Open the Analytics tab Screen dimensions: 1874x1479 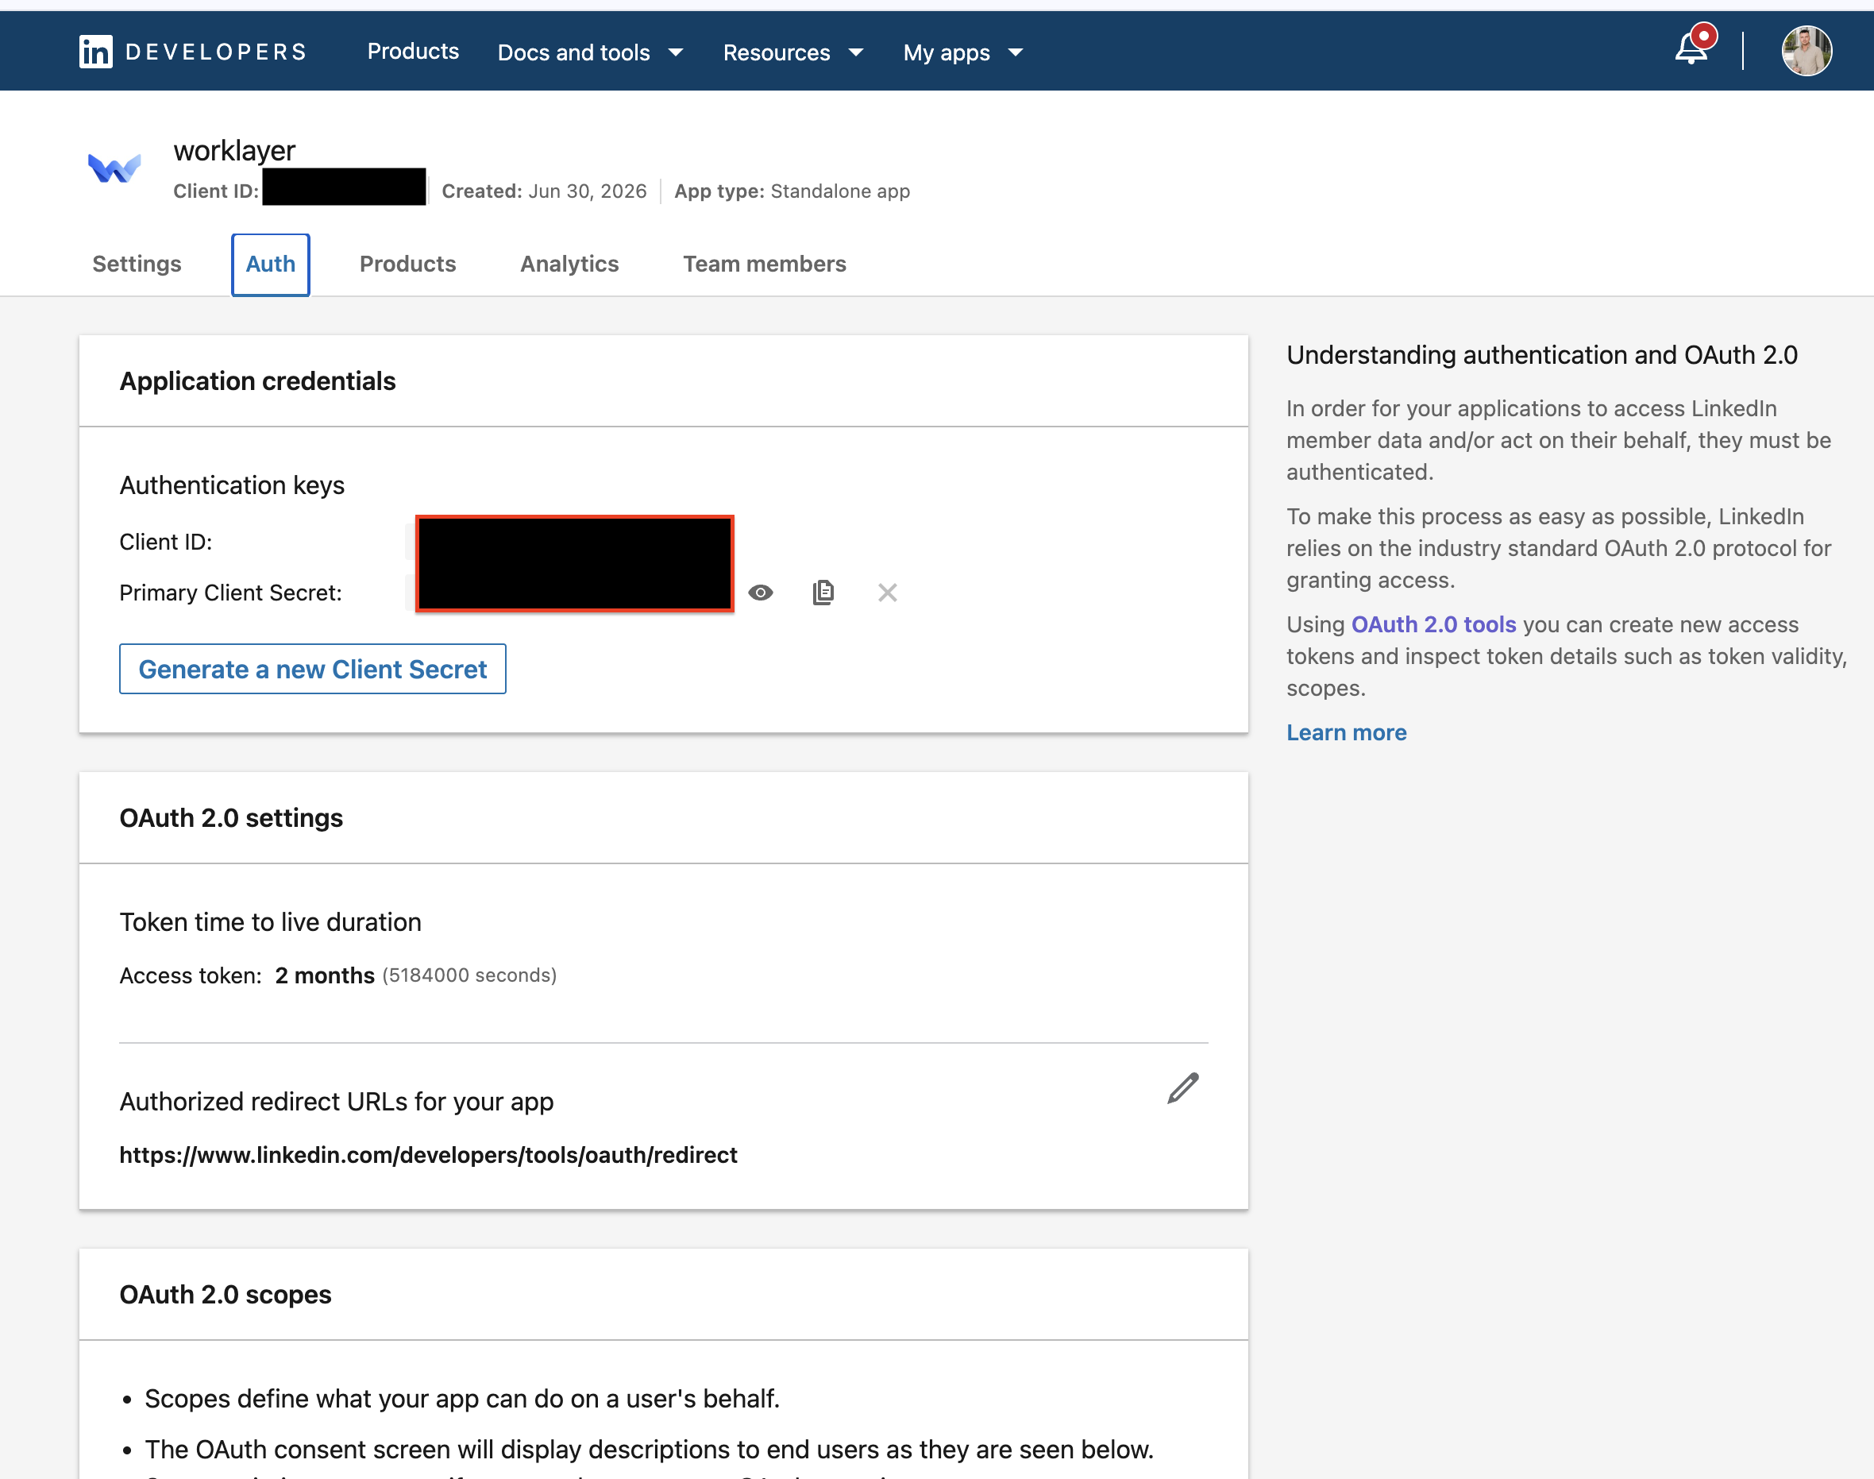coord(569,264)
